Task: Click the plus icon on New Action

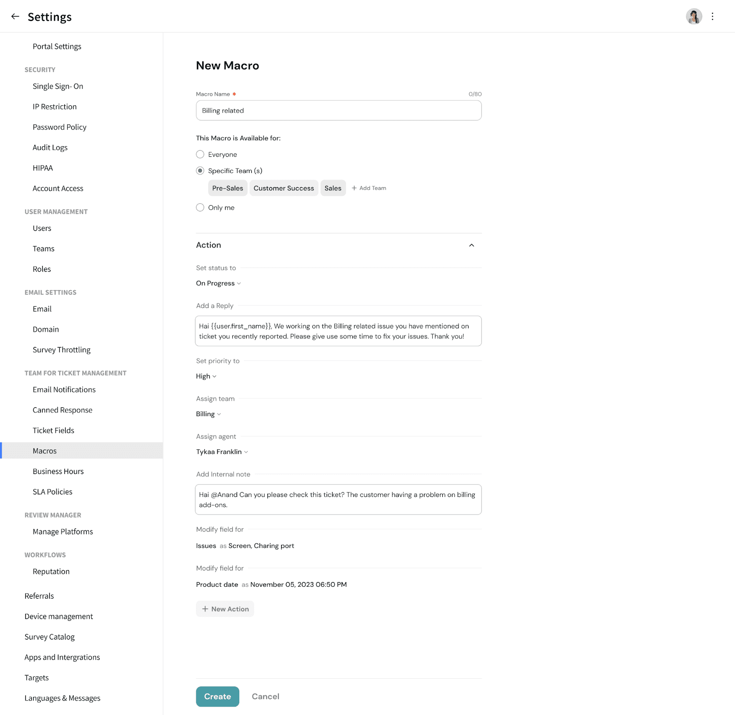Action: click(205, 609)
